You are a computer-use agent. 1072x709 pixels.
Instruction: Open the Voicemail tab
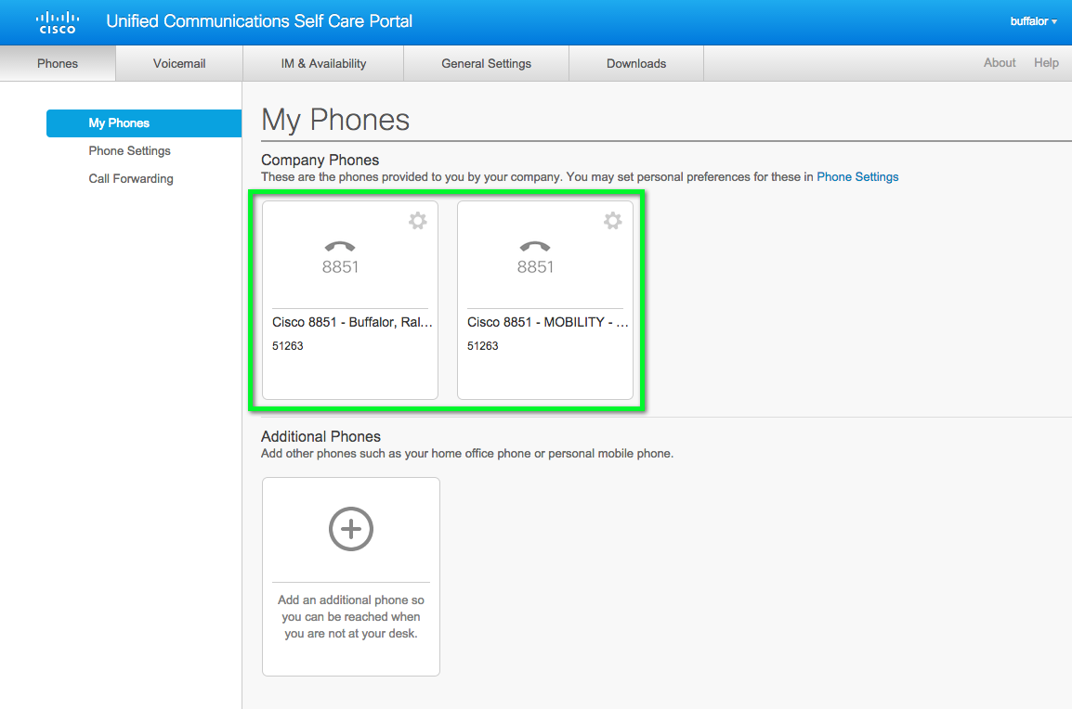point(179,63)
